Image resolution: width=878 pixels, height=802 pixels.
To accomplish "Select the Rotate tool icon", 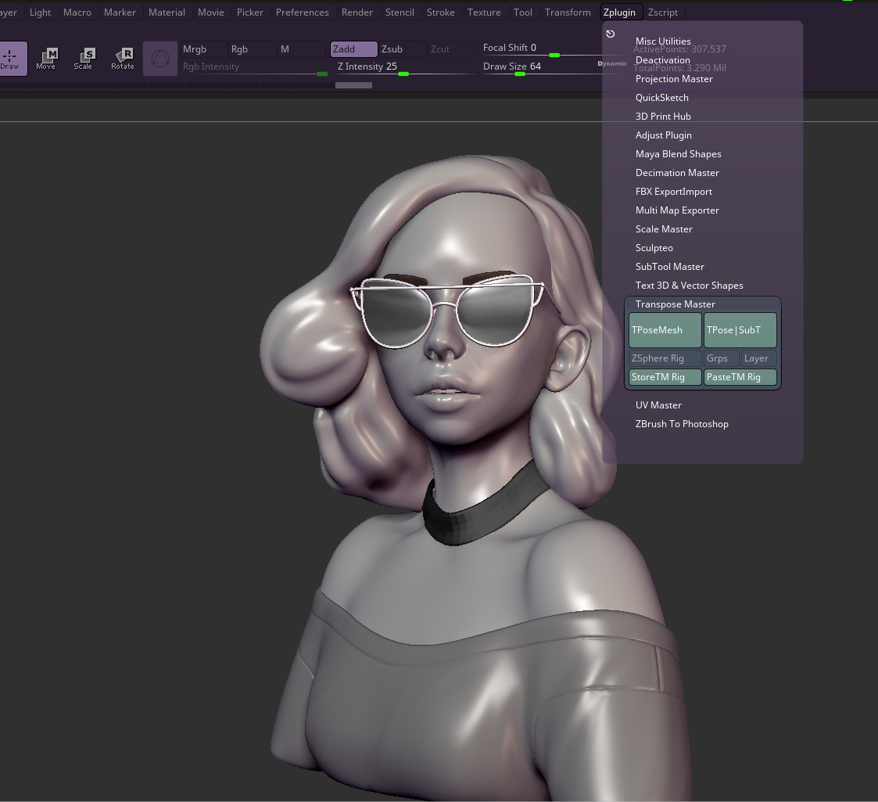I will (x=123, y=58).
